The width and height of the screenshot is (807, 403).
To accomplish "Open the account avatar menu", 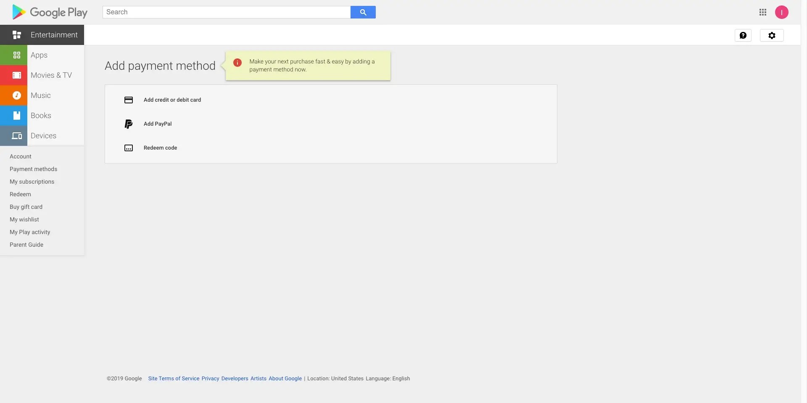I will coord(782,12).
